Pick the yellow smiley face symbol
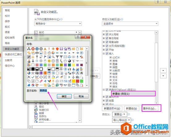Screen dimensions: 171x137 click(x=49, y=61)
